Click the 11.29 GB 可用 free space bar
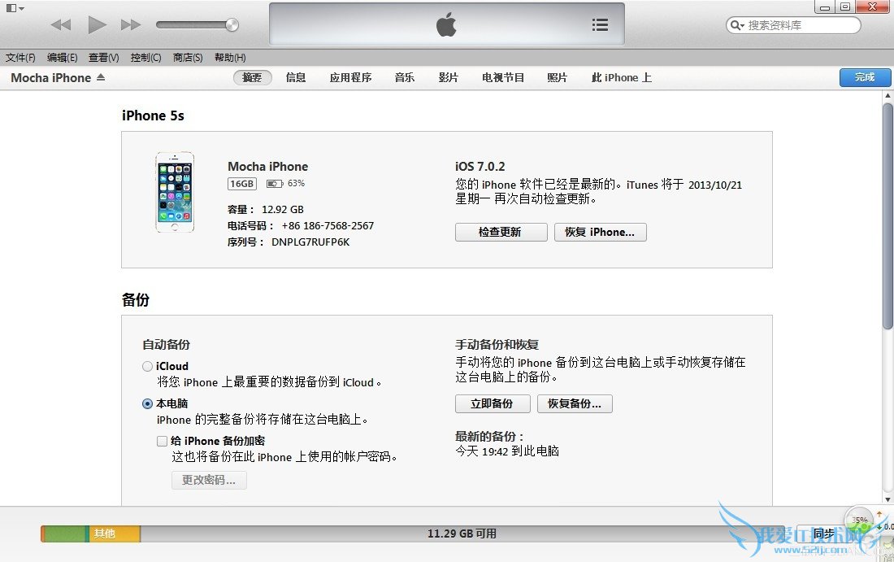Screen dimensions: 894x562 462,534
